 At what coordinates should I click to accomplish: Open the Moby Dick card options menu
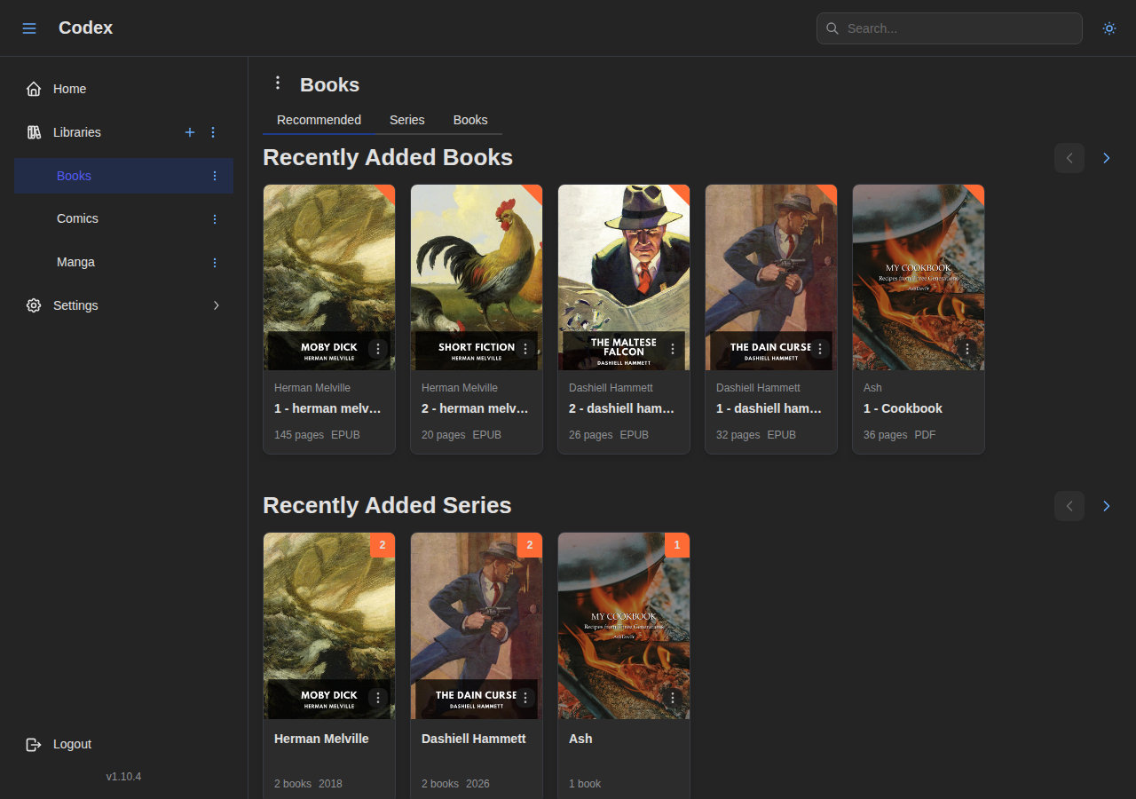[378, 349]
